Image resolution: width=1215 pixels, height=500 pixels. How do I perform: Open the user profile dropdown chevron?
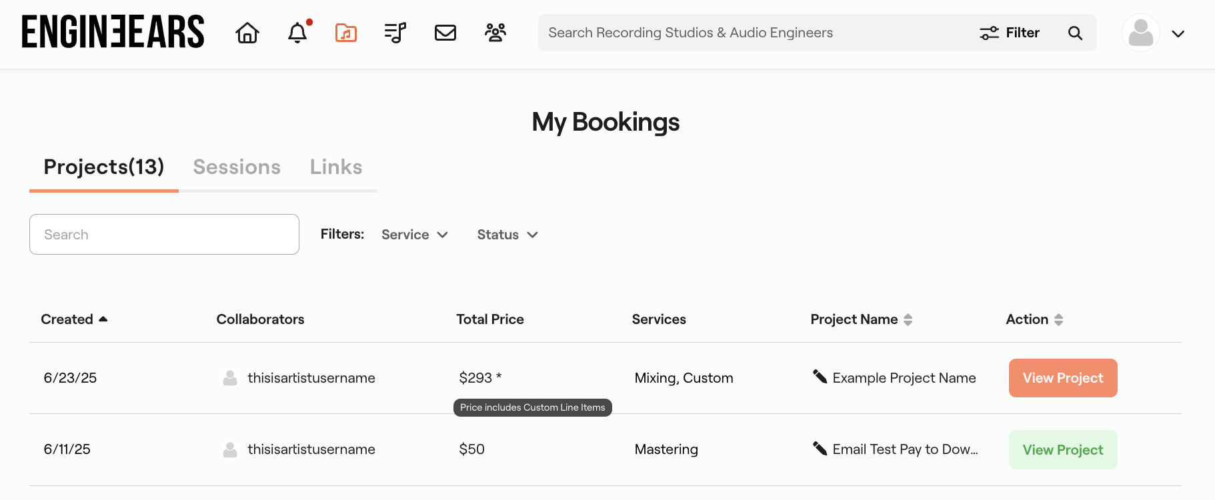click(1178, 34)
